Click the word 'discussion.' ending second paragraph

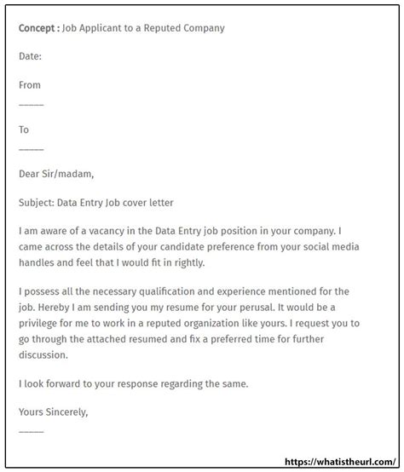click(43, 355)
